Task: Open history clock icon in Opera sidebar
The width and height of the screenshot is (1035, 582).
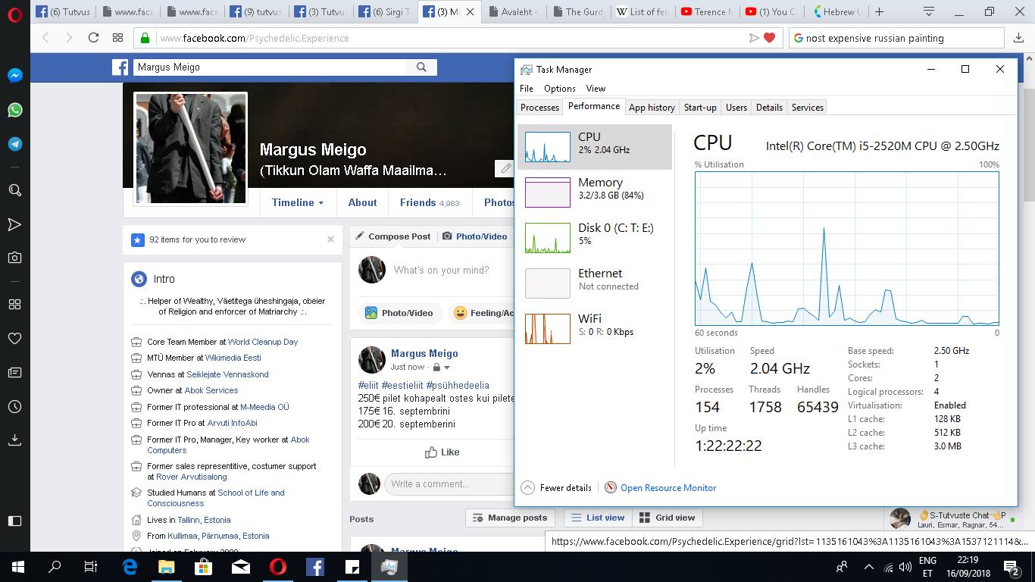Action: 14,406
